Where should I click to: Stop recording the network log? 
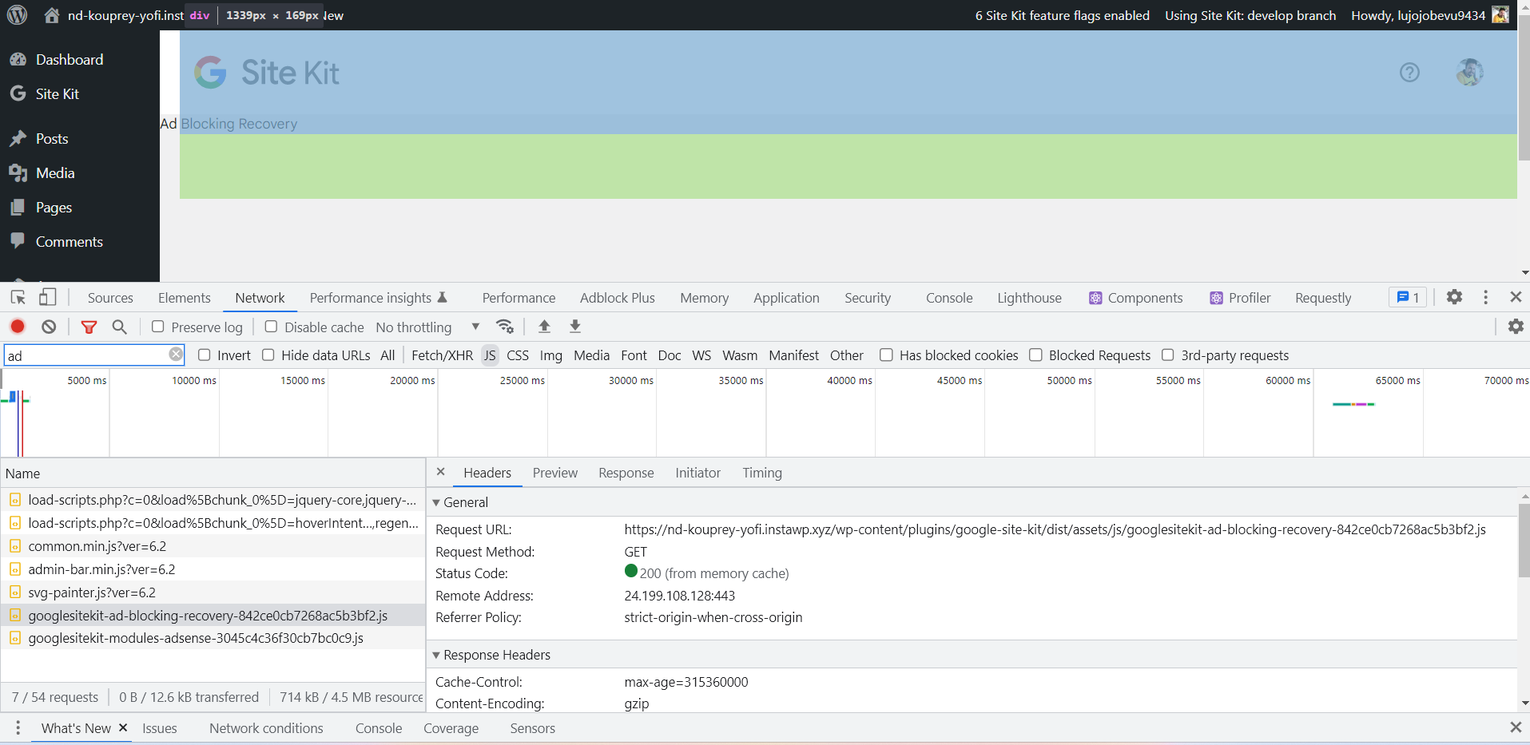coord(17,327)
